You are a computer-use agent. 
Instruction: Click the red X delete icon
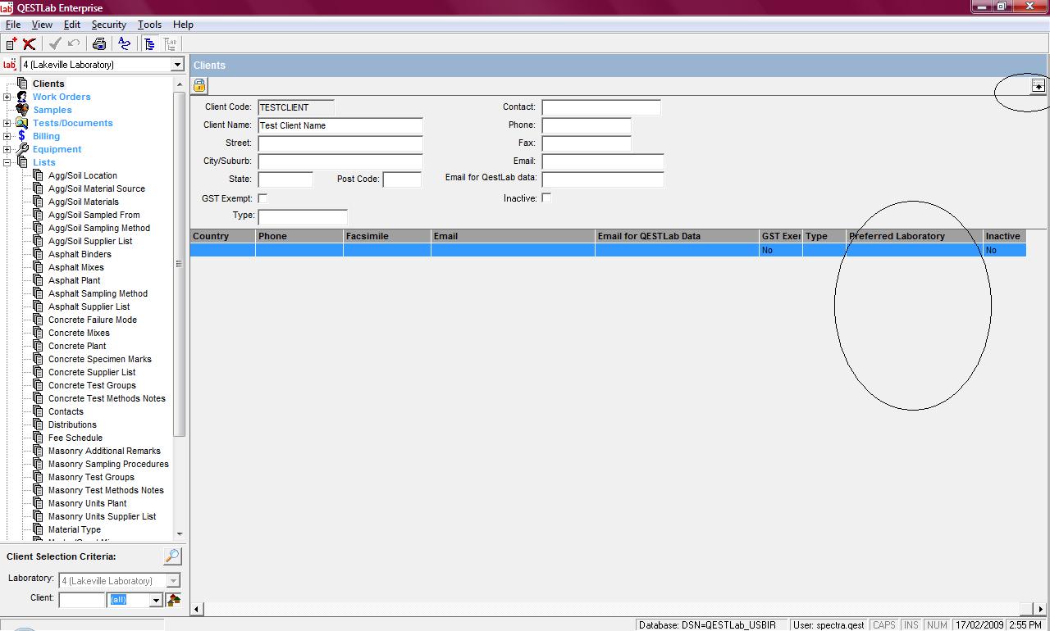click(30, 44)
